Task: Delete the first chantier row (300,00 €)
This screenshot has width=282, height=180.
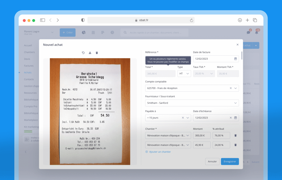Action: (235, 135)
